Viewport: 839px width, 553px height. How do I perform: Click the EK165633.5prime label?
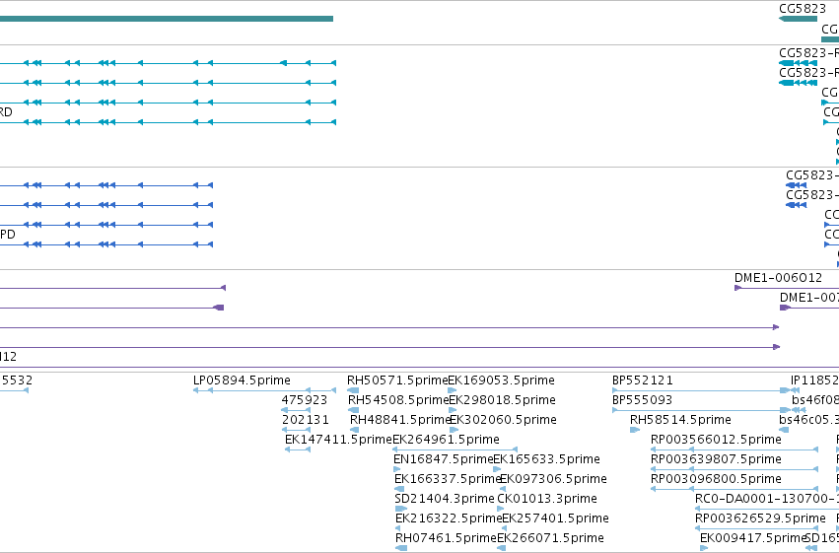tap(546, 459)
